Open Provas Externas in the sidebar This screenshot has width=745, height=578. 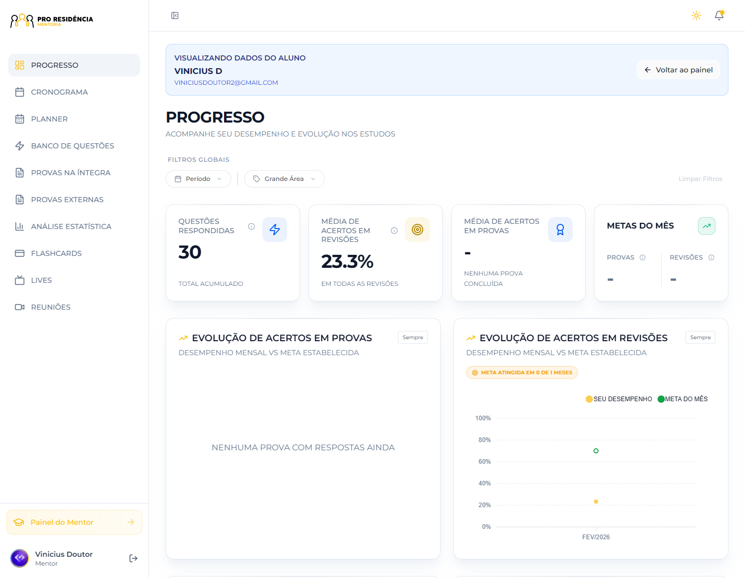point(74,200)
